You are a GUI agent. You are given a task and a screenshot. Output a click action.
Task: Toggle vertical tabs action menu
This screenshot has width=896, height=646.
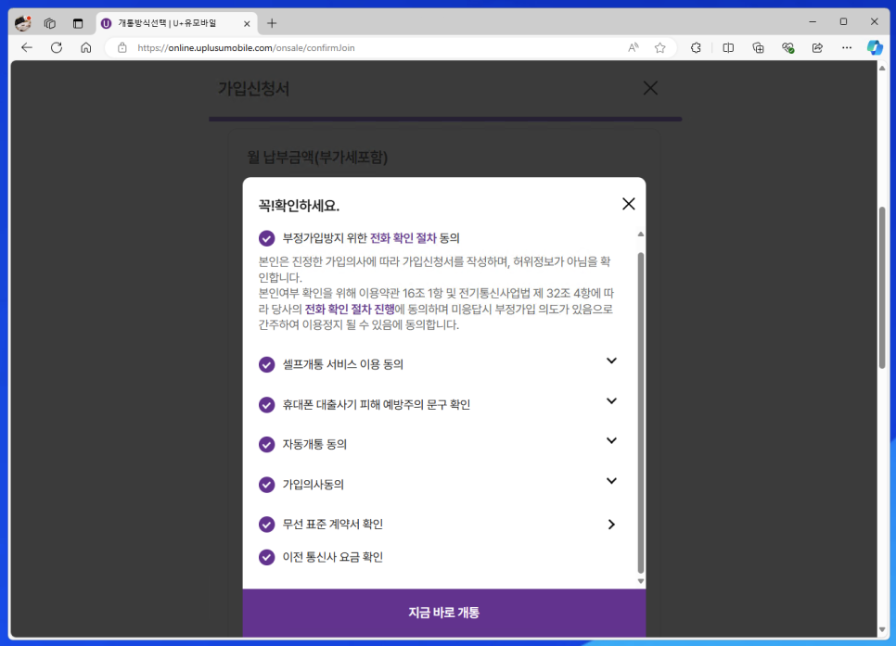[x=78, y=23]
